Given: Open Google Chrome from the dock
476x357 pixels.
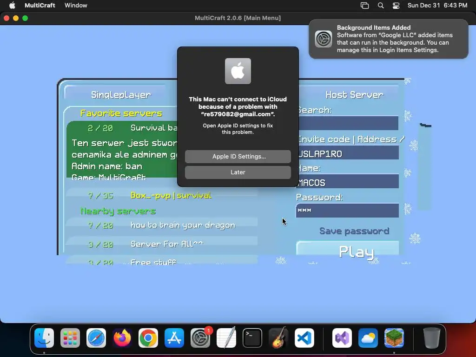Looking at the screenshot, I should pos(148,338).
